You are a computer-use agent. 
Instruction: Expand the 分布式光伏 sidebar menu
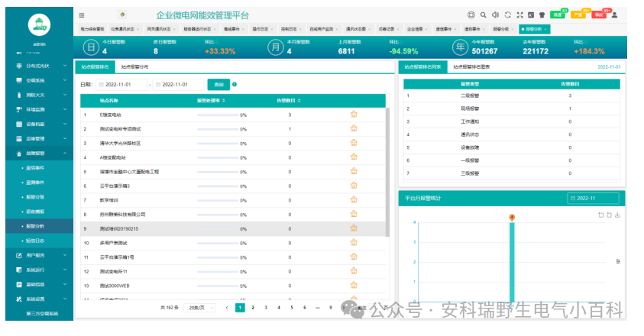coord(37,66)
